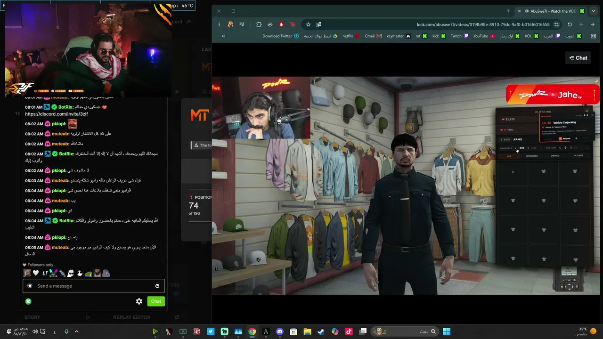Select the AbuSwe7l - Watch the VOD tab

[552, 11]
